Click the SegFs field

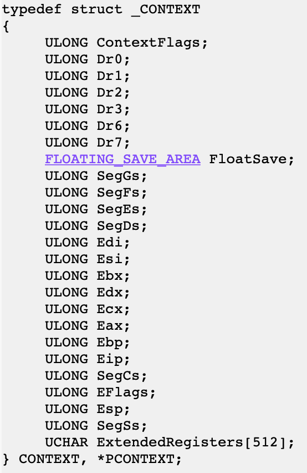tap(118, 193)
